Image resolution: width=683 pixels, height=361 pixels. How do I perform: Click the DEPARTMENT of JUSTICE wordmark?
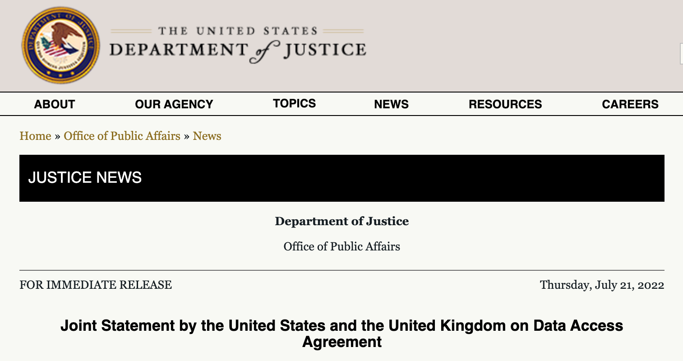click(x=238, y=51)
